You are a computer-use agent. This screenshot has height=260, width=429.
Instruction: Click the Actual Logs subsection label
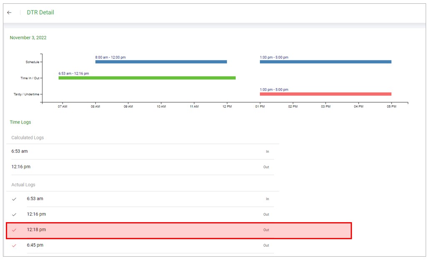tap(23, 185)
